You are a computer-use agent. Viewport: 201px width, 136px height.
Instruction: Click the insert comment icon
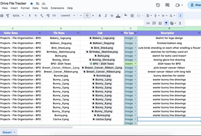point(154,23)
